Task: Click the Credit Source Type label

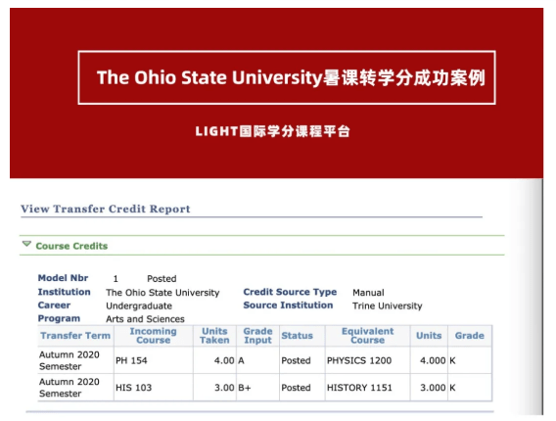Action: (x=290, y=292)
